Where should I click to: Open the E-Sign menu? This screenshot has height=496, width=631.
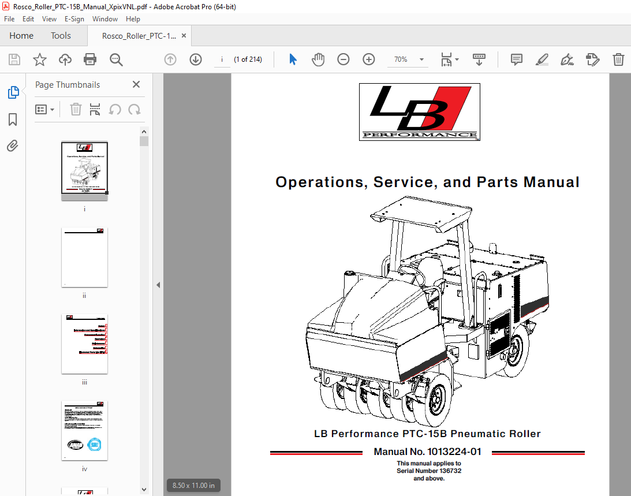[x=74, y=19]
